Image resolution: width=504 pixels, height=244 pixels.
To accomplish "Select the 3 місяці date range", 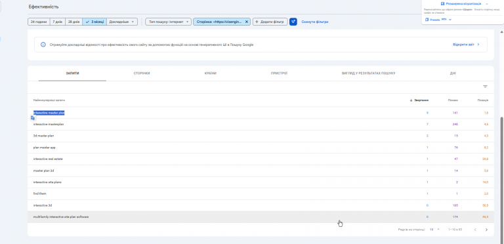I will (94, 22).
